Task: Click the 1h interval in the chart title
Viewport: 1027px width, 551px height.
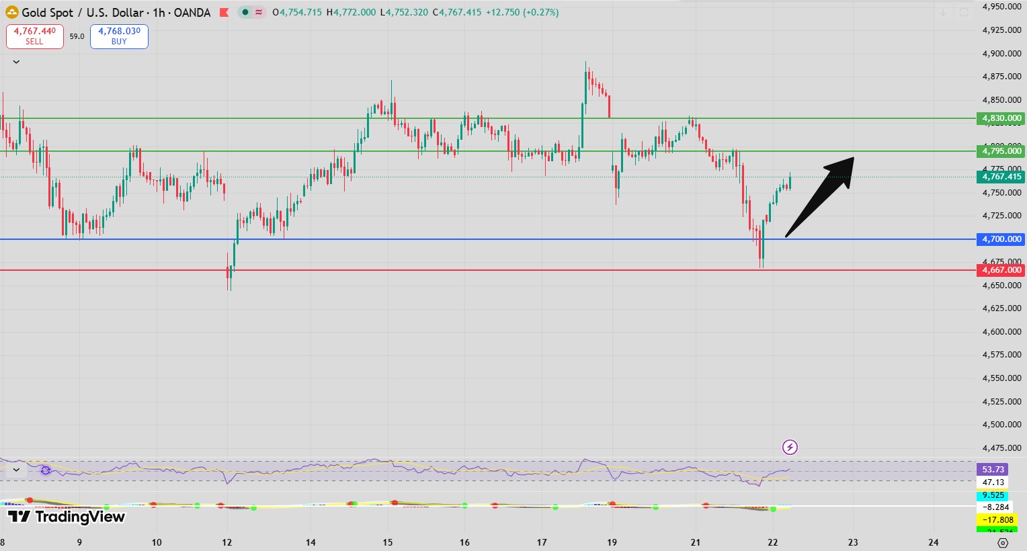Action: pyautogui.click(x=158, y=12)
